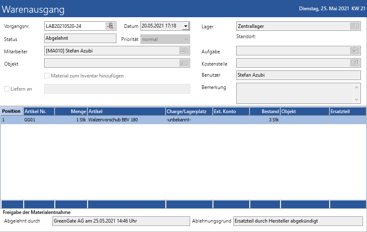Viewport: 367px width, 232px height.
Task: Click the Ablehnungsgrund field
Action: (x=298, y=221)
